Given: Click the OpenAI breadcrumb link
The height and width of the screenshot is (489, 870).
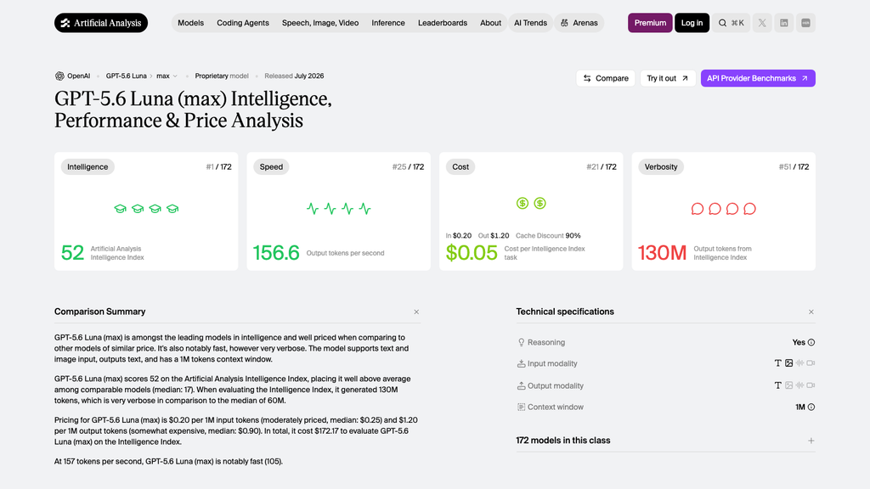Looking at the screenshot, I should pos(73,76).
